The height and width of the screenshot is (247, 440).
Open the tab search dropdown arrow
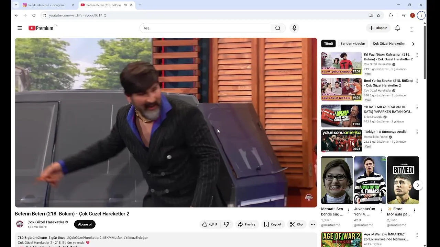pyautogui.click(x=15, y=5)
